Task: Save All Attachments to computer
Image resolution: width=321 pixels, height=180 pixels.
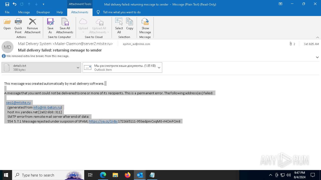Action: (65, 26)
